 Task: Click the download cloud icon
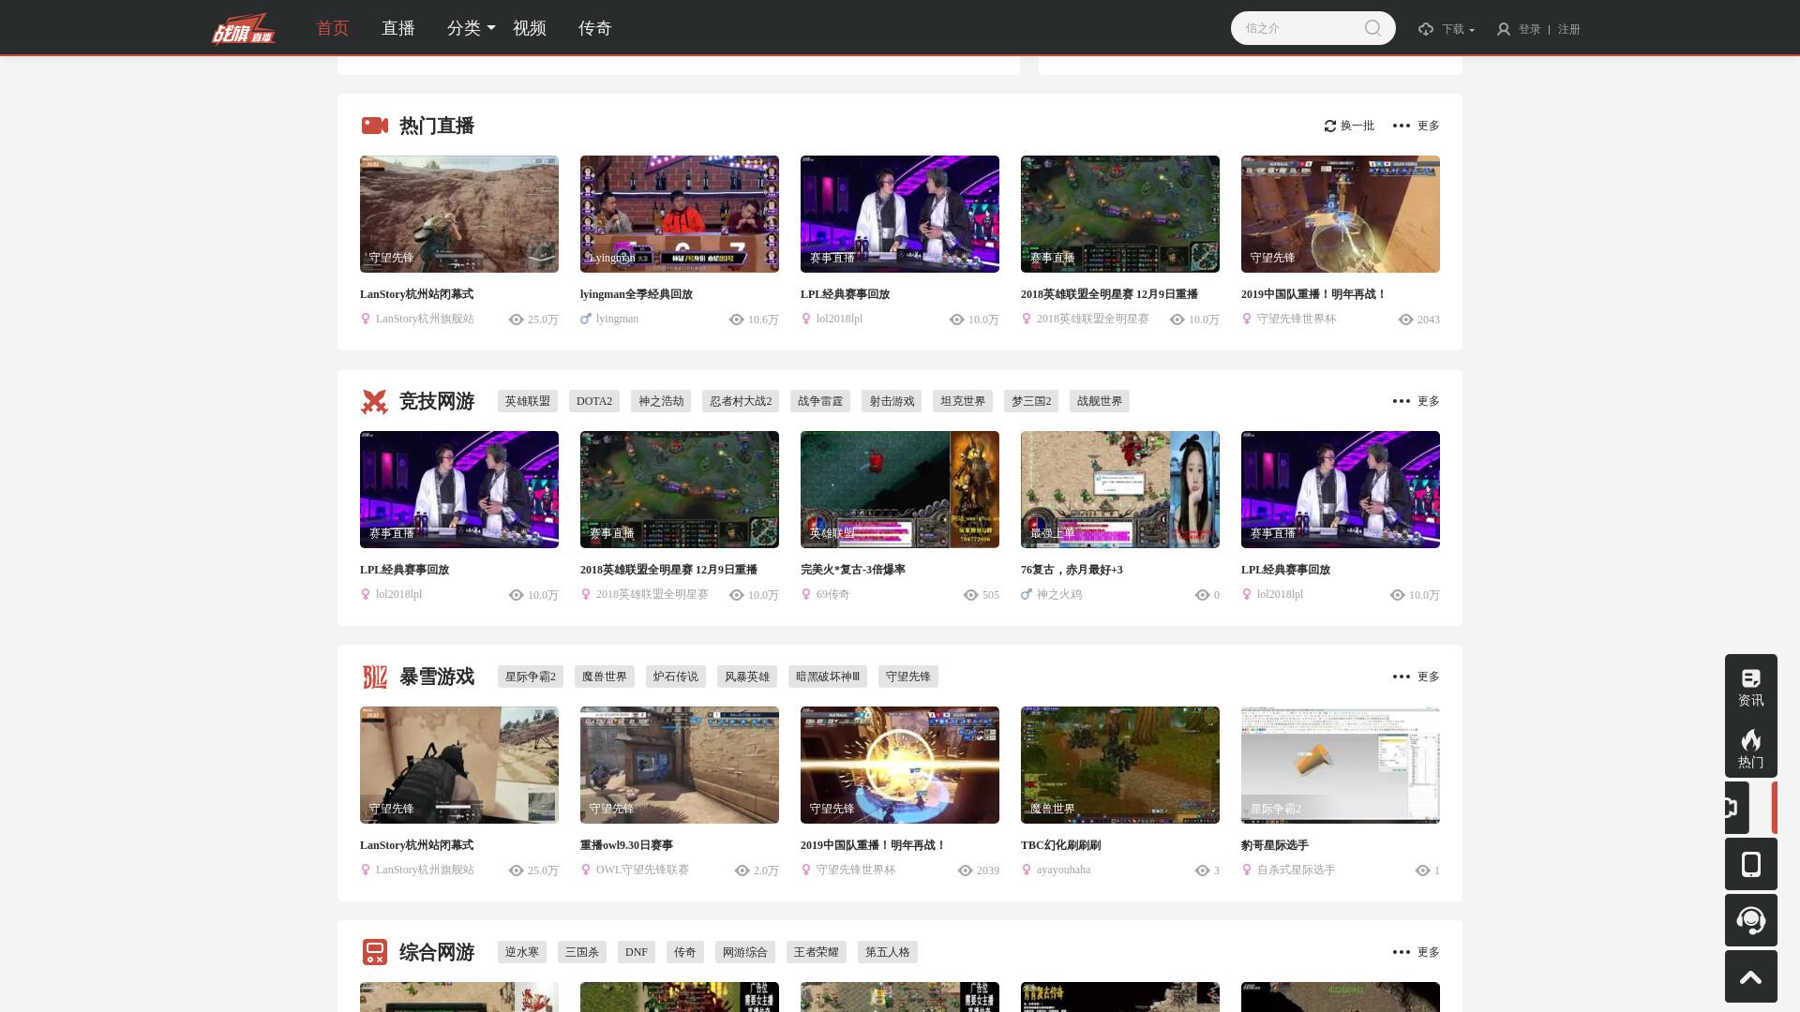pyautogui.click(x=1426, y=29)
